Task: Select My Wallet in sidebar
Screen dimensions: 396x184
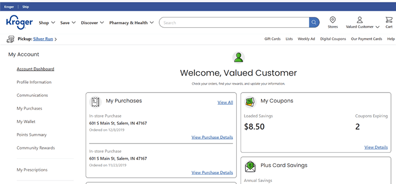Action: click(x=26, y=122)
